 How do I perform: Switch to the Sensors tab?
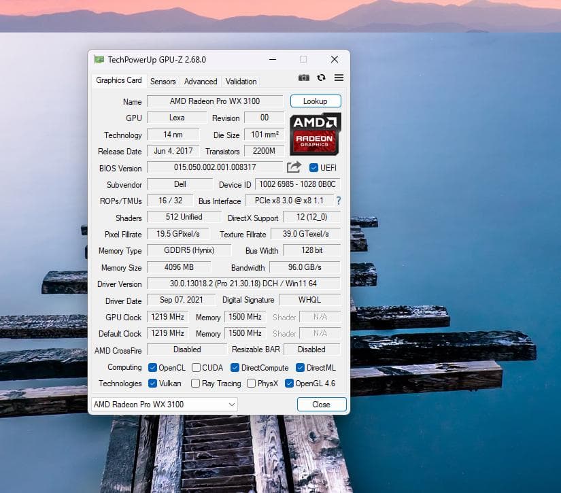coord(163,81)
